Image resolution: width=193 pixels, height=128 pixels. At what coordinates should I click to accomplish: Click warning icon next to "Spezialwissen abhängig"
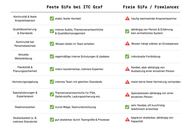pyautogui.click(x=127, y=94)
